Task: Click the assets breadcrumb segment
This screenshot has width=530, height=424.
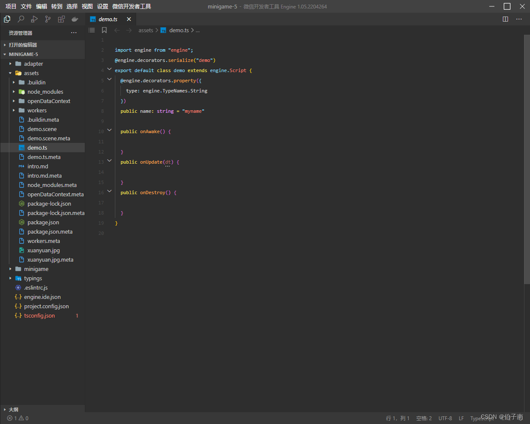Action: coord(146,30)
